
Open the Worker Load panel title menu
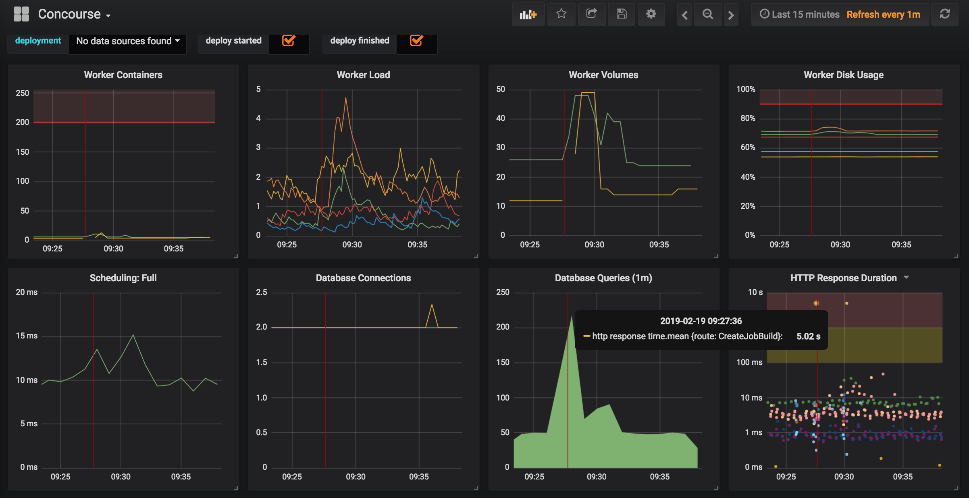click(363, 75)
